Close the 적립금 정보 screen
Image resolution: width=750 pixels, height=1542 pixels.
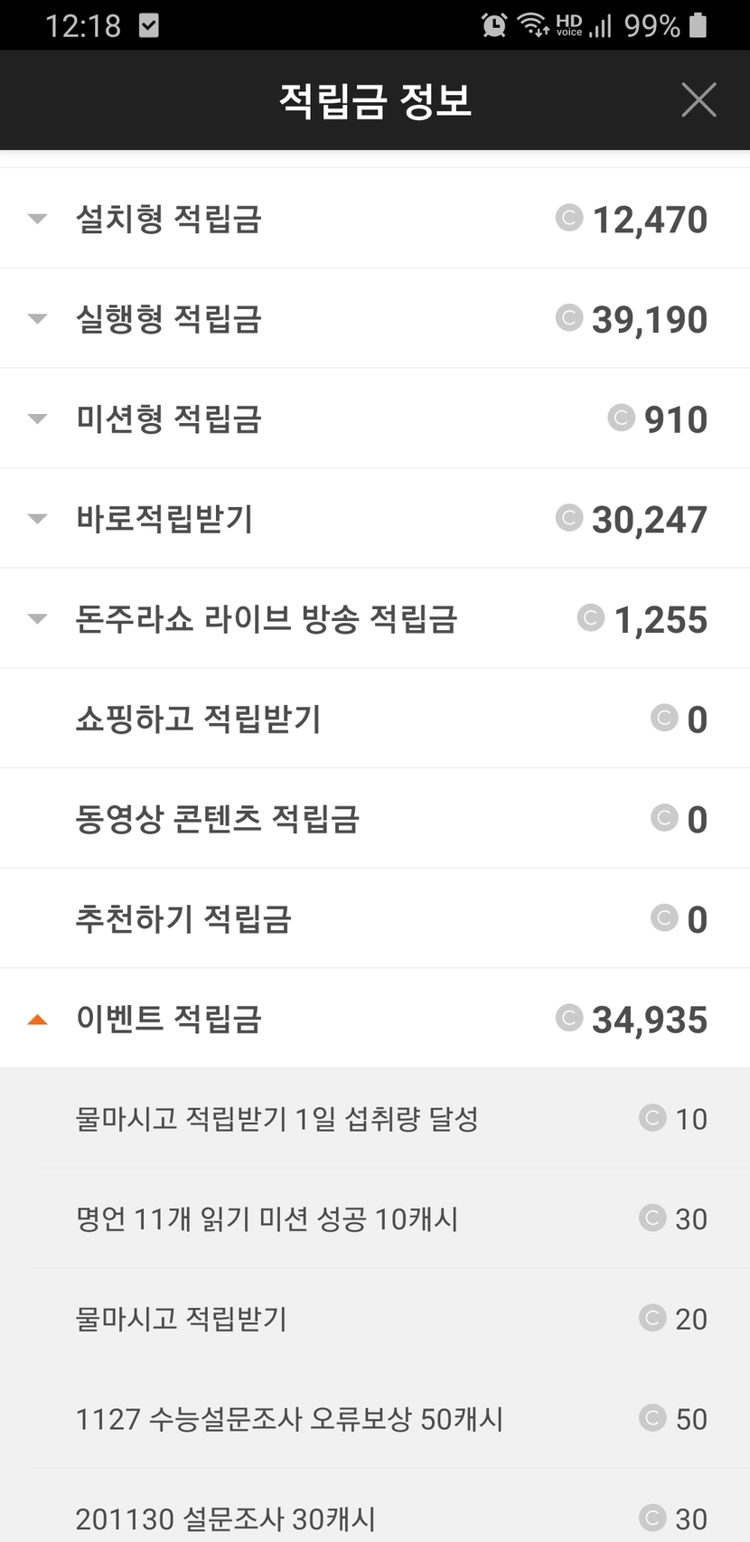tap(698, 99)
